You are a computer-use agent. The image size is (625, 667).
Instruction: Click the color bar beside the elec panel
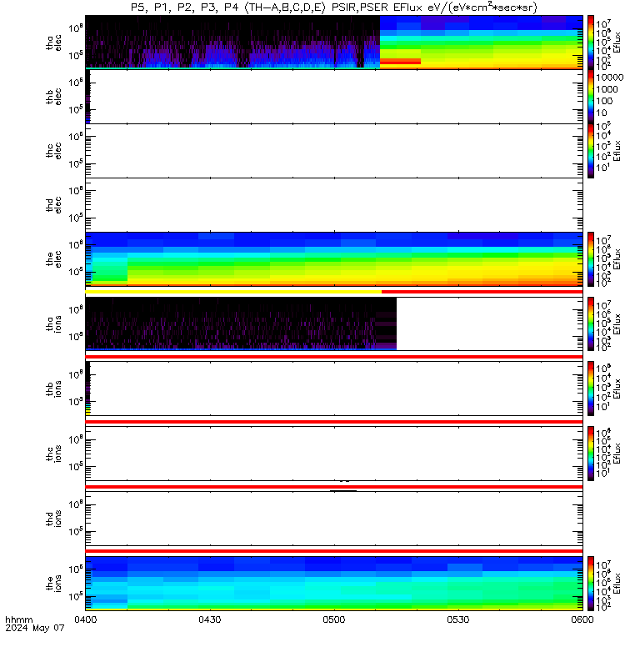click(591, 258)
